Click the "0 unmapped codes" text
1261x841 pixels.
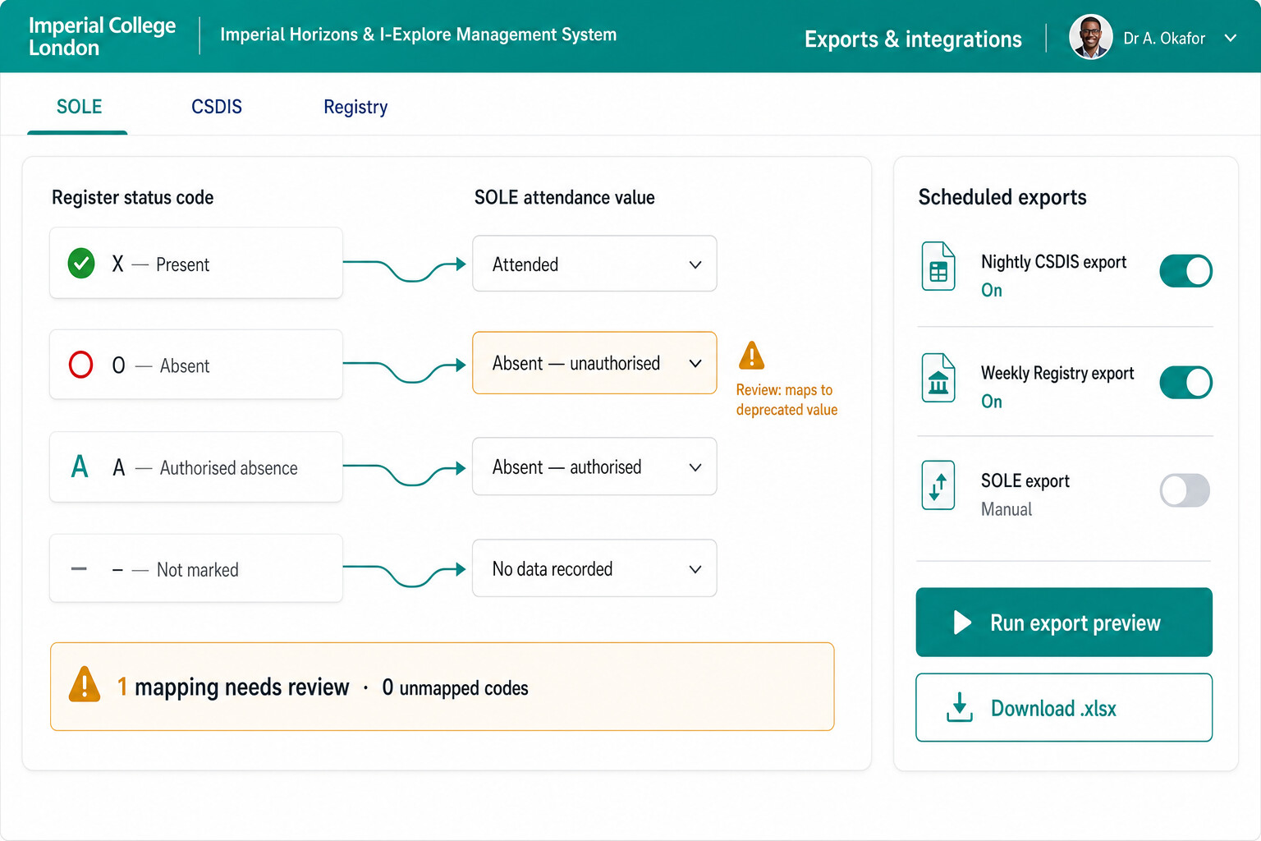tap(455, 687)
